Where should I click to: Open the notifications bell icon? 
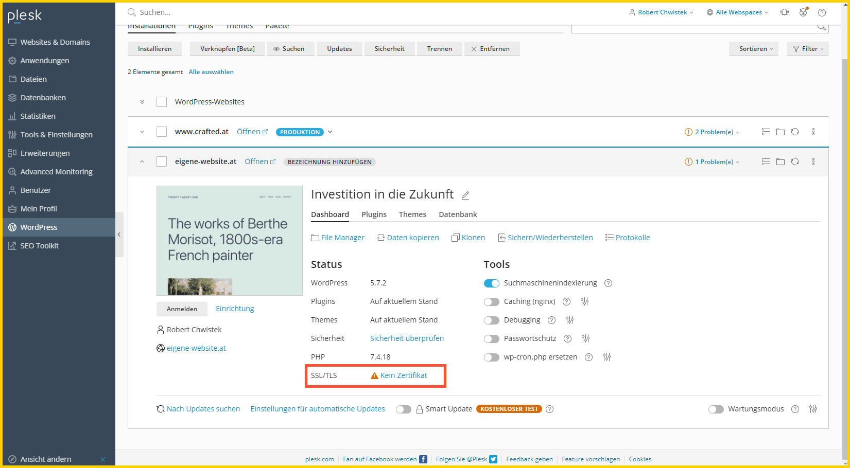(x=785, y=12)
